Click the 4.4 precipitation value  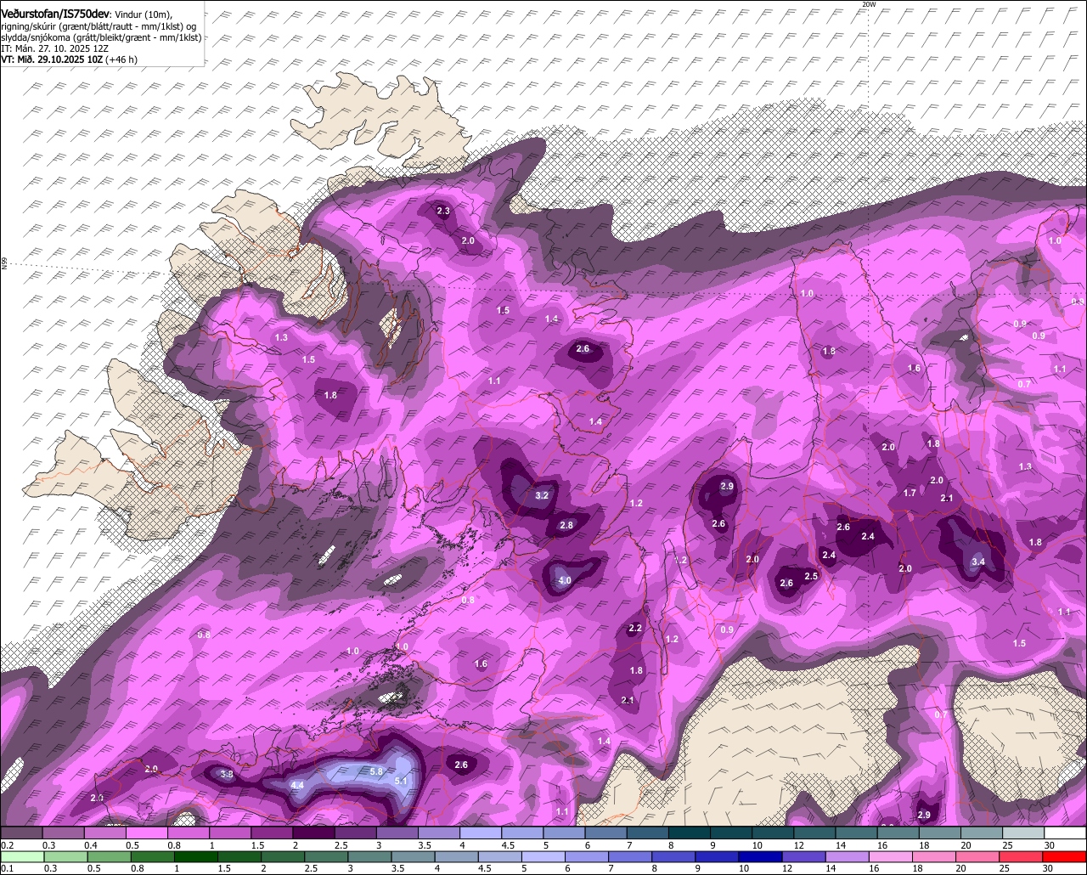click(x=297, y=786)
